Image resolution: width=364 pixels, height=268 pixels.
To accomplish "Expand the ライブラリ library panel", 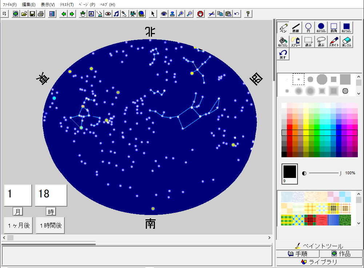I will click(319, 262).
